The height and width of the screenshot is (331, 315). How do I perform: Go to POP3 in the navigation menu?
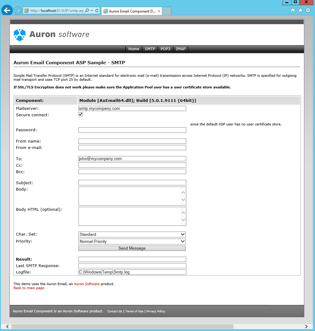coord(165,49)
